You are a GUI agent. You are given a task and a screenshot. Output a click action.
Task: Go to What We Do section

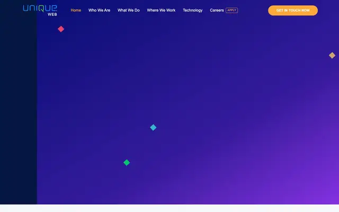pyautogui.click(x=129, y=10)
